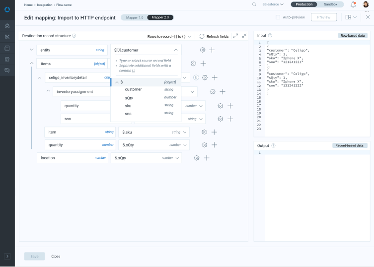
Task: Click the location destination field input
Action: point(67,158)
